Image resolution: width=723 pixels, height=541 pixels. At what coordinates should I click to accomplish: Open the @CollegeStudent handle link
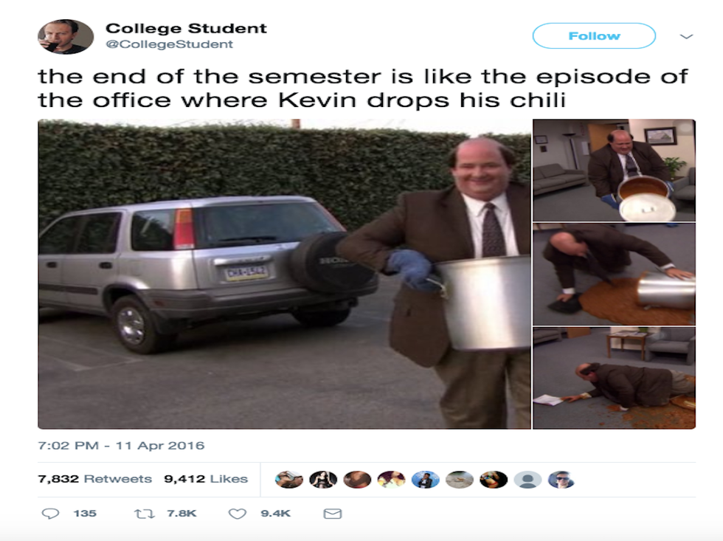[x=169, y=44]
